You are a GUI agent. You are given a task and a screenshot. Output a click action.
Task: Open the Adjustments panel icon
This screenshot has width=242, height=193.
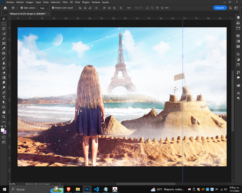[x=238, y=59]
